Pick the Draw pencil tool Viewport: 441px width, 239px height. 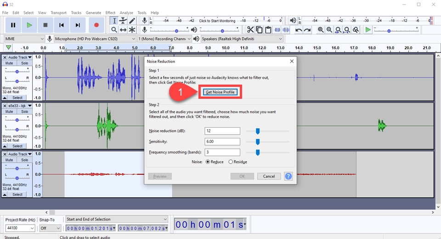pos(132,21)
